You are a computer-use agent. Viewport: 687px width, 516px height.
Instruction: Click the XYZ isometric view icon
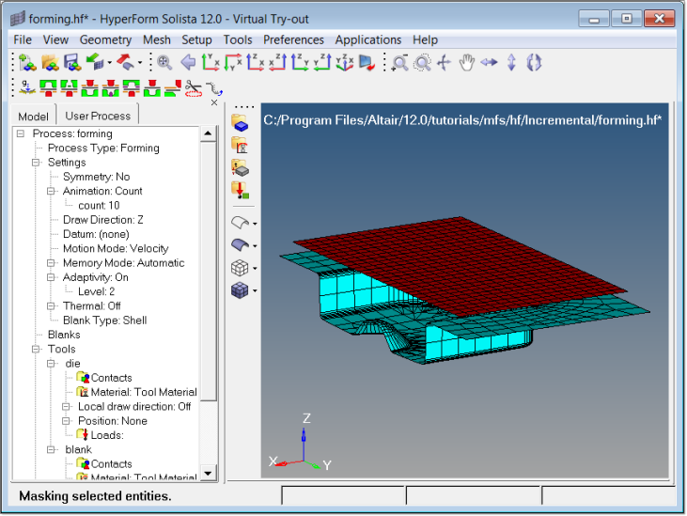coord(346,63)
